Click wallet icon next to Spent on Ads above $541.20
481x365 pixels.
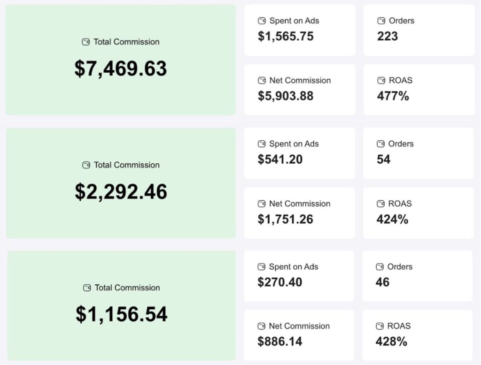[x=262, y=144]
